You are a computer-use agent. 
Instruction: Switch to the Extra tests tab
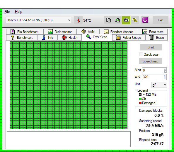pos(153,32)
